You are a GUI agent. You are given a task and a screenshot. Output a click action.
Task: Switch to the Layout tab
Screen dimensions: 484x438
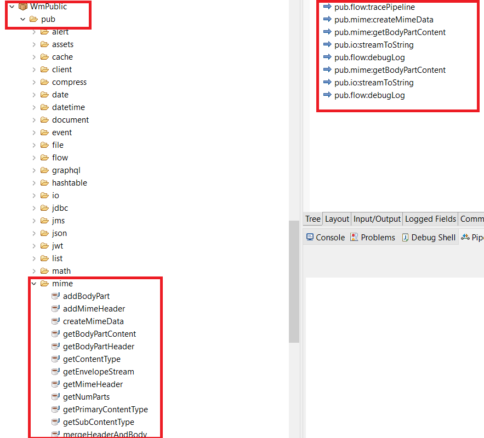pos(337,218)
